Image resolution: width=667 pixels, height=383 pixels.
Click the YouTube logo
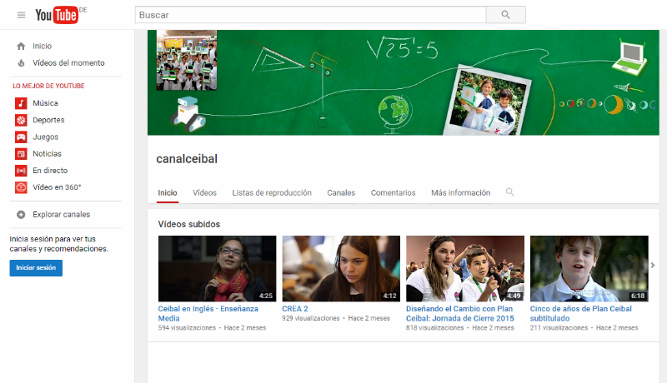56,15
